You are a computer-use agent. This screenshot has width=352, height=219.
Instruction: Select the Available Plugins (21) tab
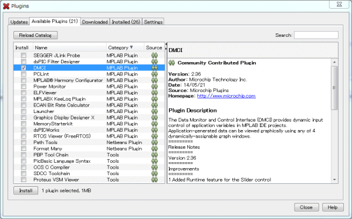55,21
